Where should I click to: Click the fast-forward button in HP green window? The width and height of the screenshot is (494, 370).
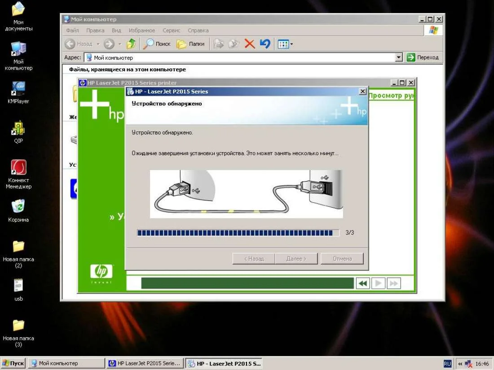pos(394,283)
